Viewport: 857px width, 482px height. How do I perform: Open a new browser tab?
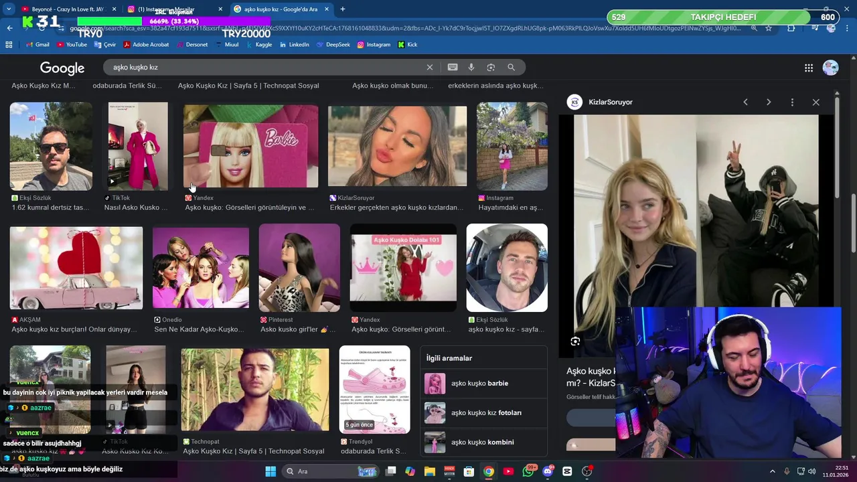point(343,9)
